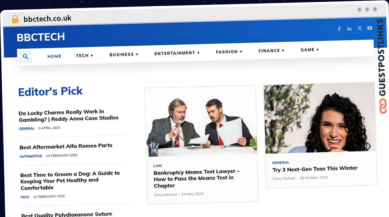Screen dimensions: 389x217
Task: Select the GENERAL category under Lucky Charms
Action: coord(27,129)
